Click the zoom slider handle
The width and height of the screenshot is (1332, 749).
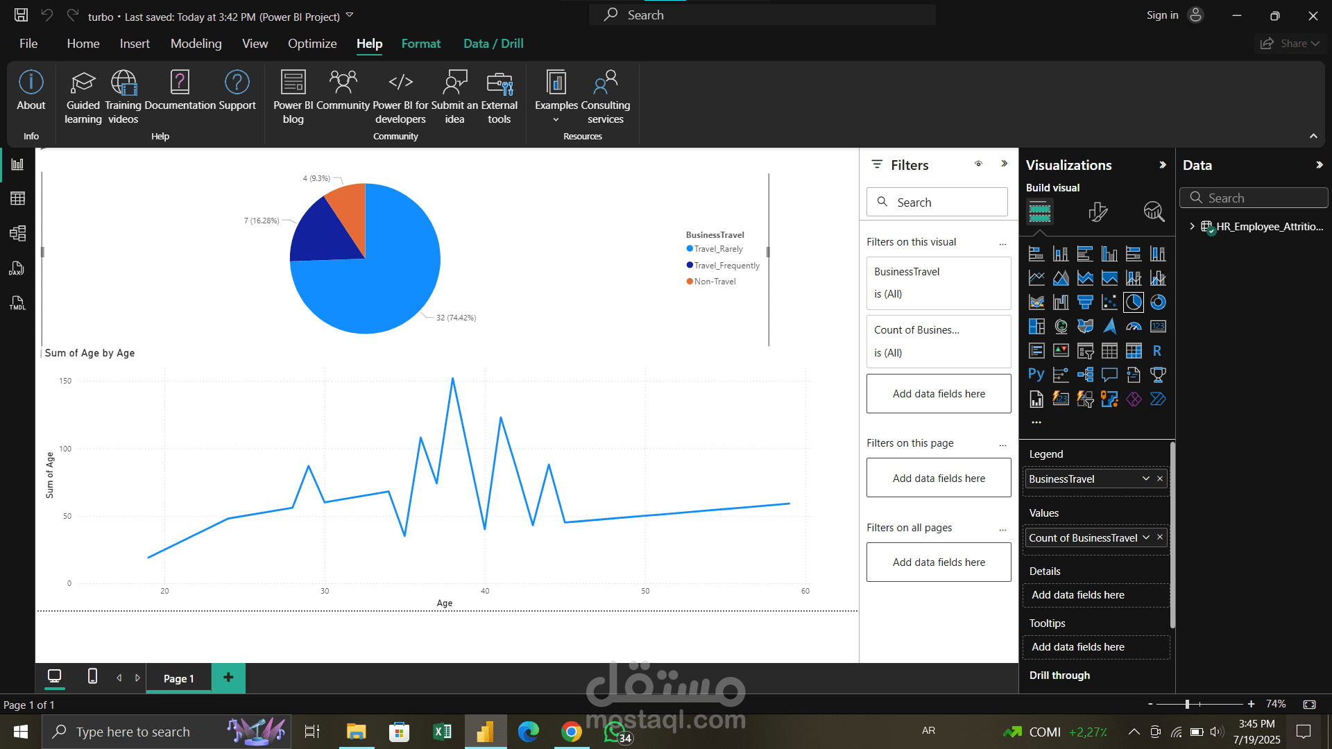click(1187, 704)
